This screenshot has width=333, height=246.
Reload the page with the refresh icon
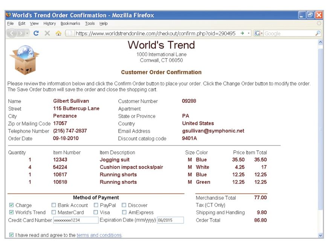coord(36,33)
